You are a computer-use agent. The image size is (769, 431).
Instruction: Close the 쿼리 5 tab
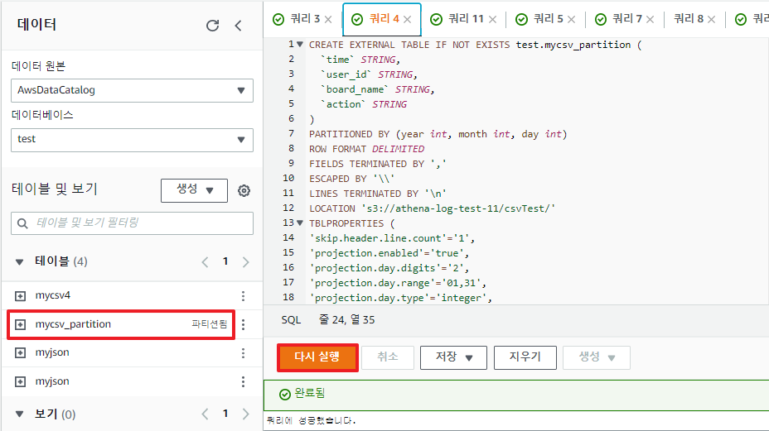click(x=571, y=19)
